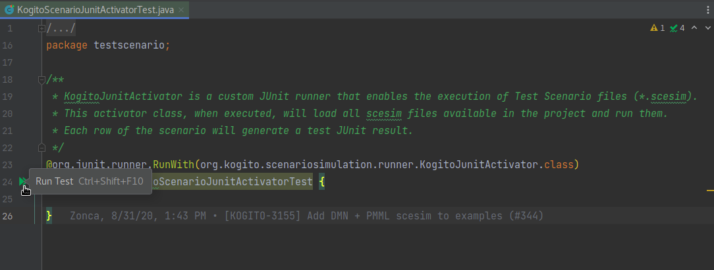714x270 pixels.
Task: Click the yellow warning triangle indicator
Action: click(654, 28)
